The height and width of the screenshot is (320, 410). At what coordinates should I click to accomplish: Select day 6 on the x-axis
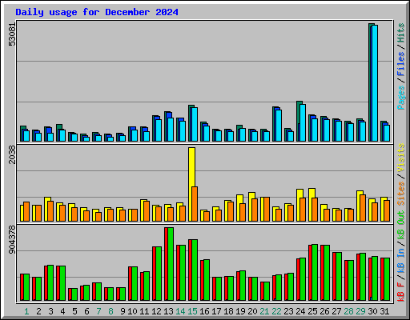pos(86,311)
